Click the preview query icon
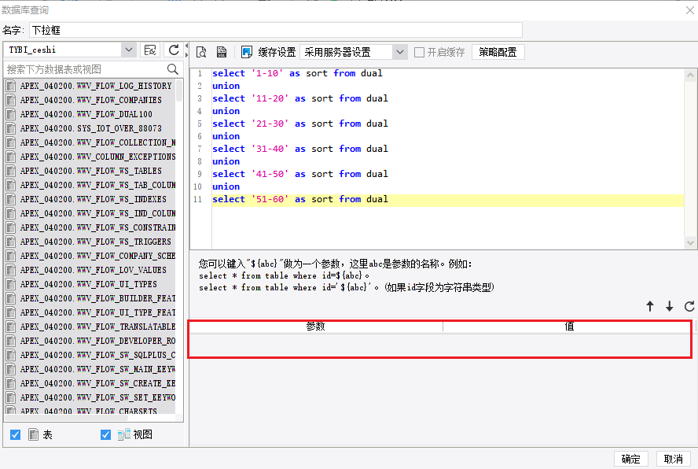698x469 pixels. (201, 52)
